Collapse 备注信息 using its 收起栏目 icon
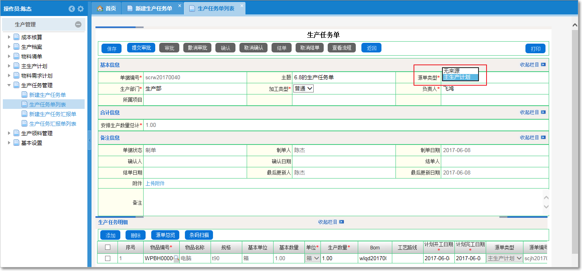Image resolution: width=582 pixels, height=271 pixels. [543, 137]
